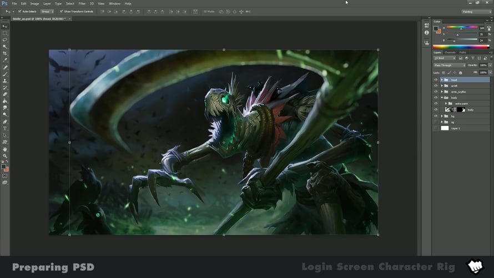The image size is (494, 278).
Task: Select the Crop tool
Action: tap(5, 54)
